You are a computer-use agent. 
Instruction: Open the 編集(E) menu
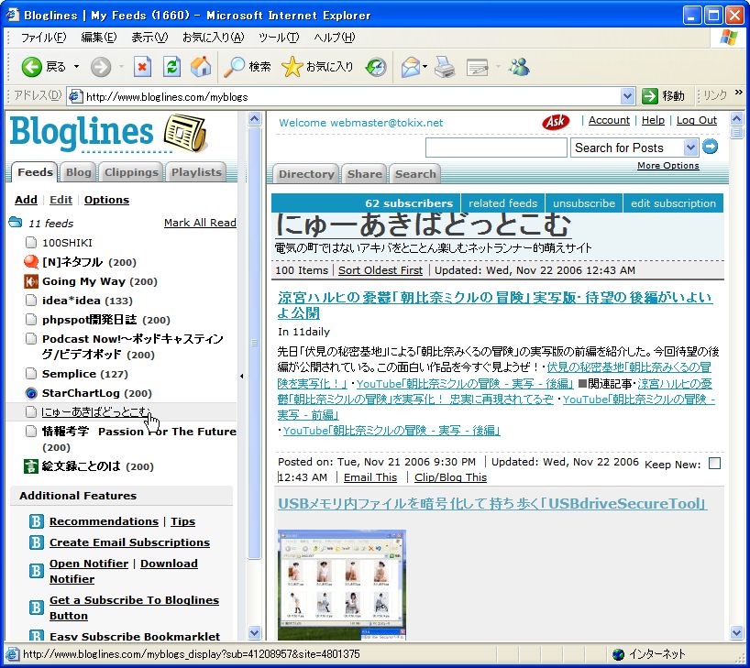click(98, 38)
